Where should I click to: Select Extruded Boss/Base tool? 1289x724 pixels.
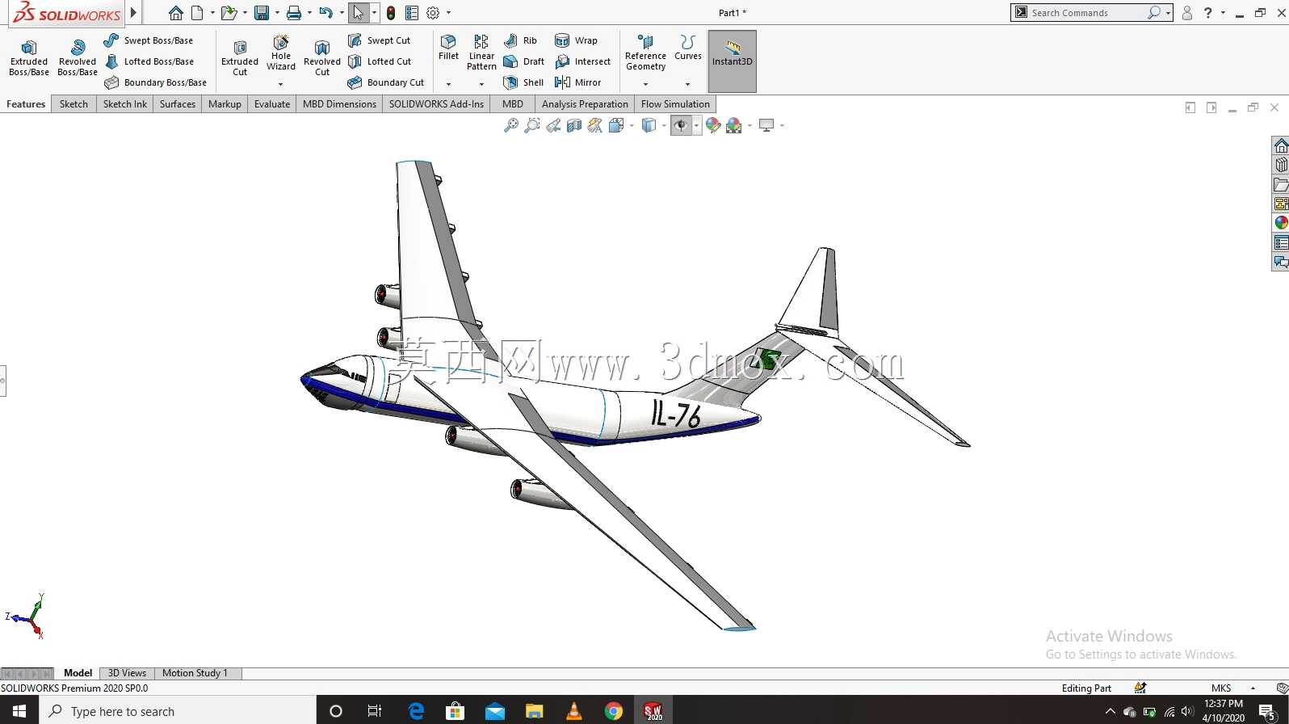29,58
